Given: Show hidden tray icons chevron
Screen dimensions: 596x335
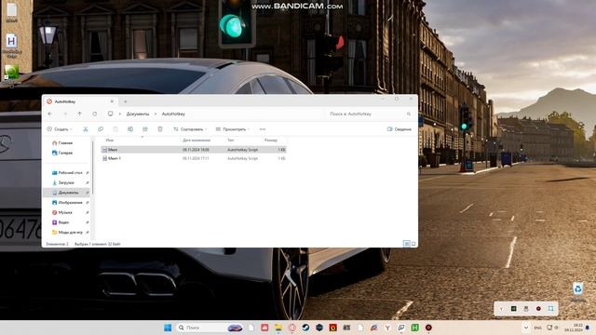Looking at the screenshot, I should tap(526, 328).
